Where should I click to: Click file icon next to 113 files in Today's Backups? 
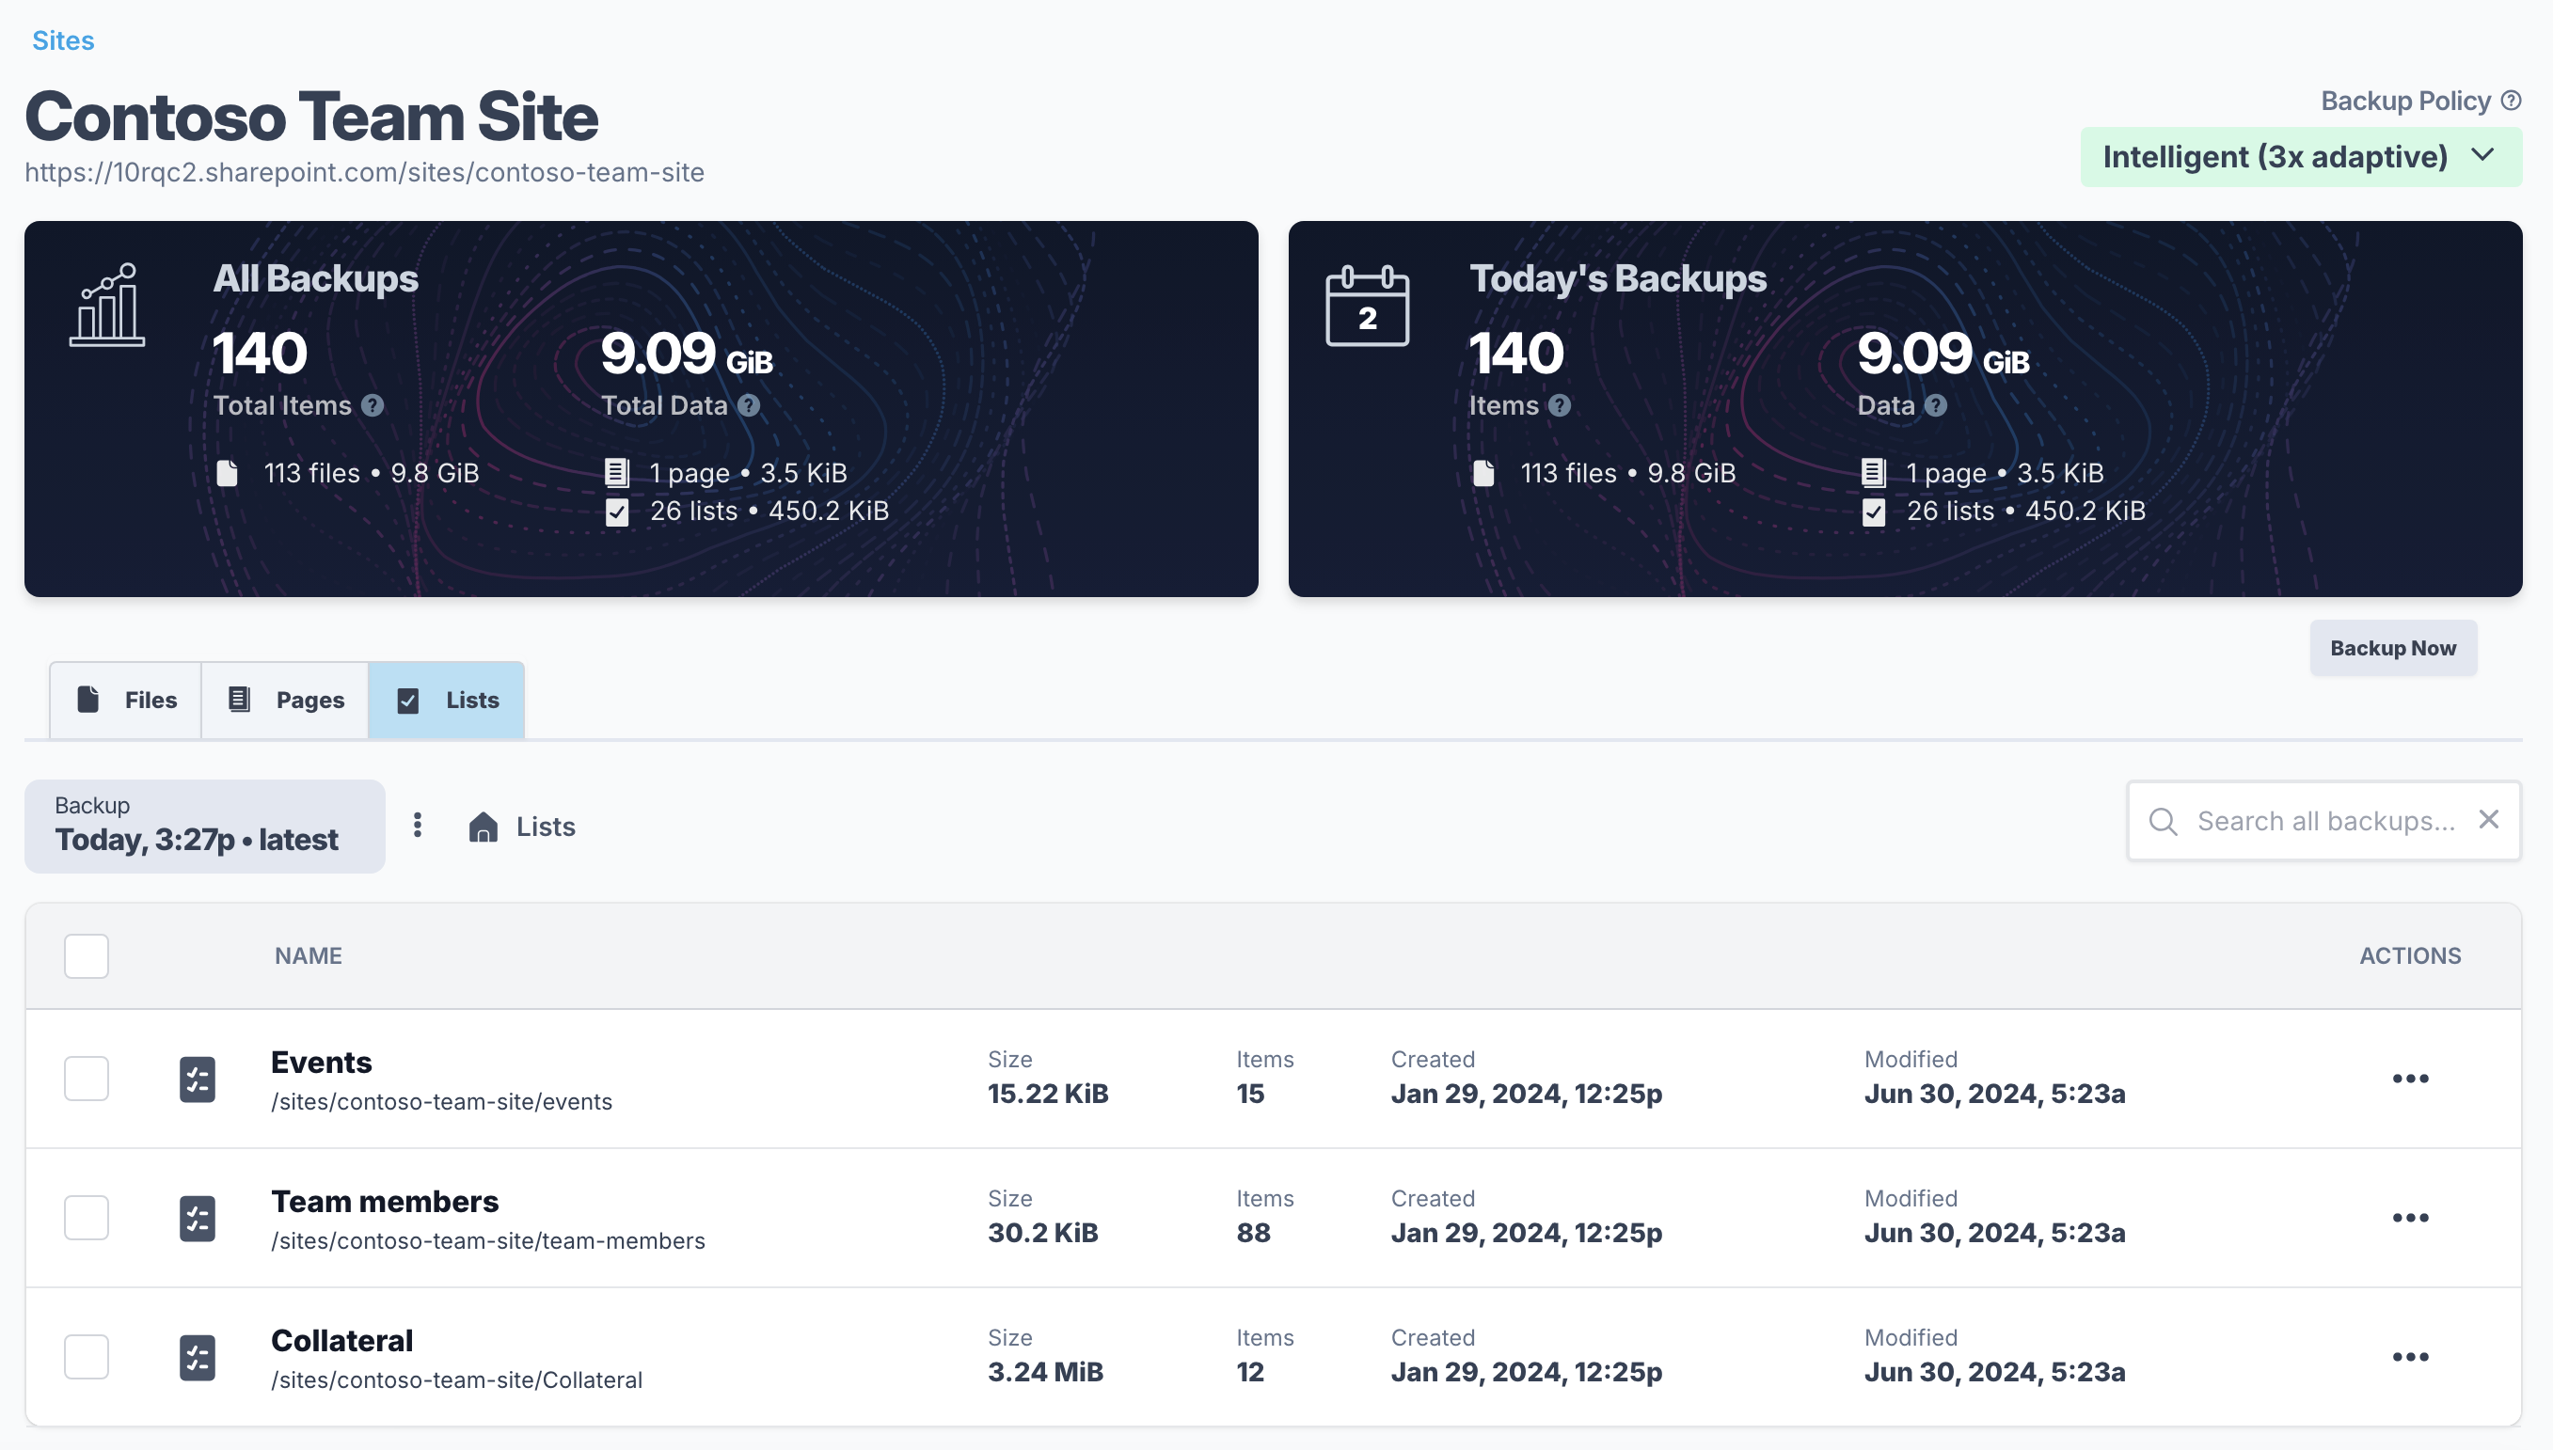tap(1483, 473)
